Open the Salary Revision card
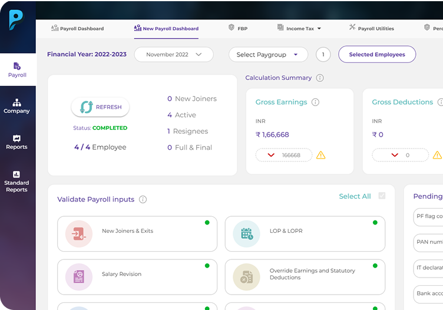The image size is (443, 310). point(137,277)
